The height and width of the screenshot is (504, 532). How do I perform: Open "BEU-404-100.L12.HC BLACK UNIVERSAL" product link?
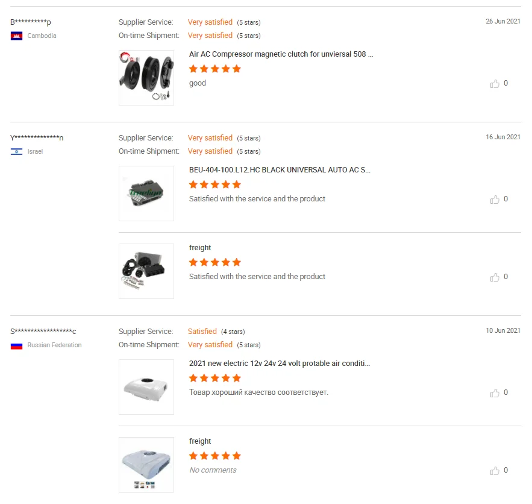(x=280, y=170)
